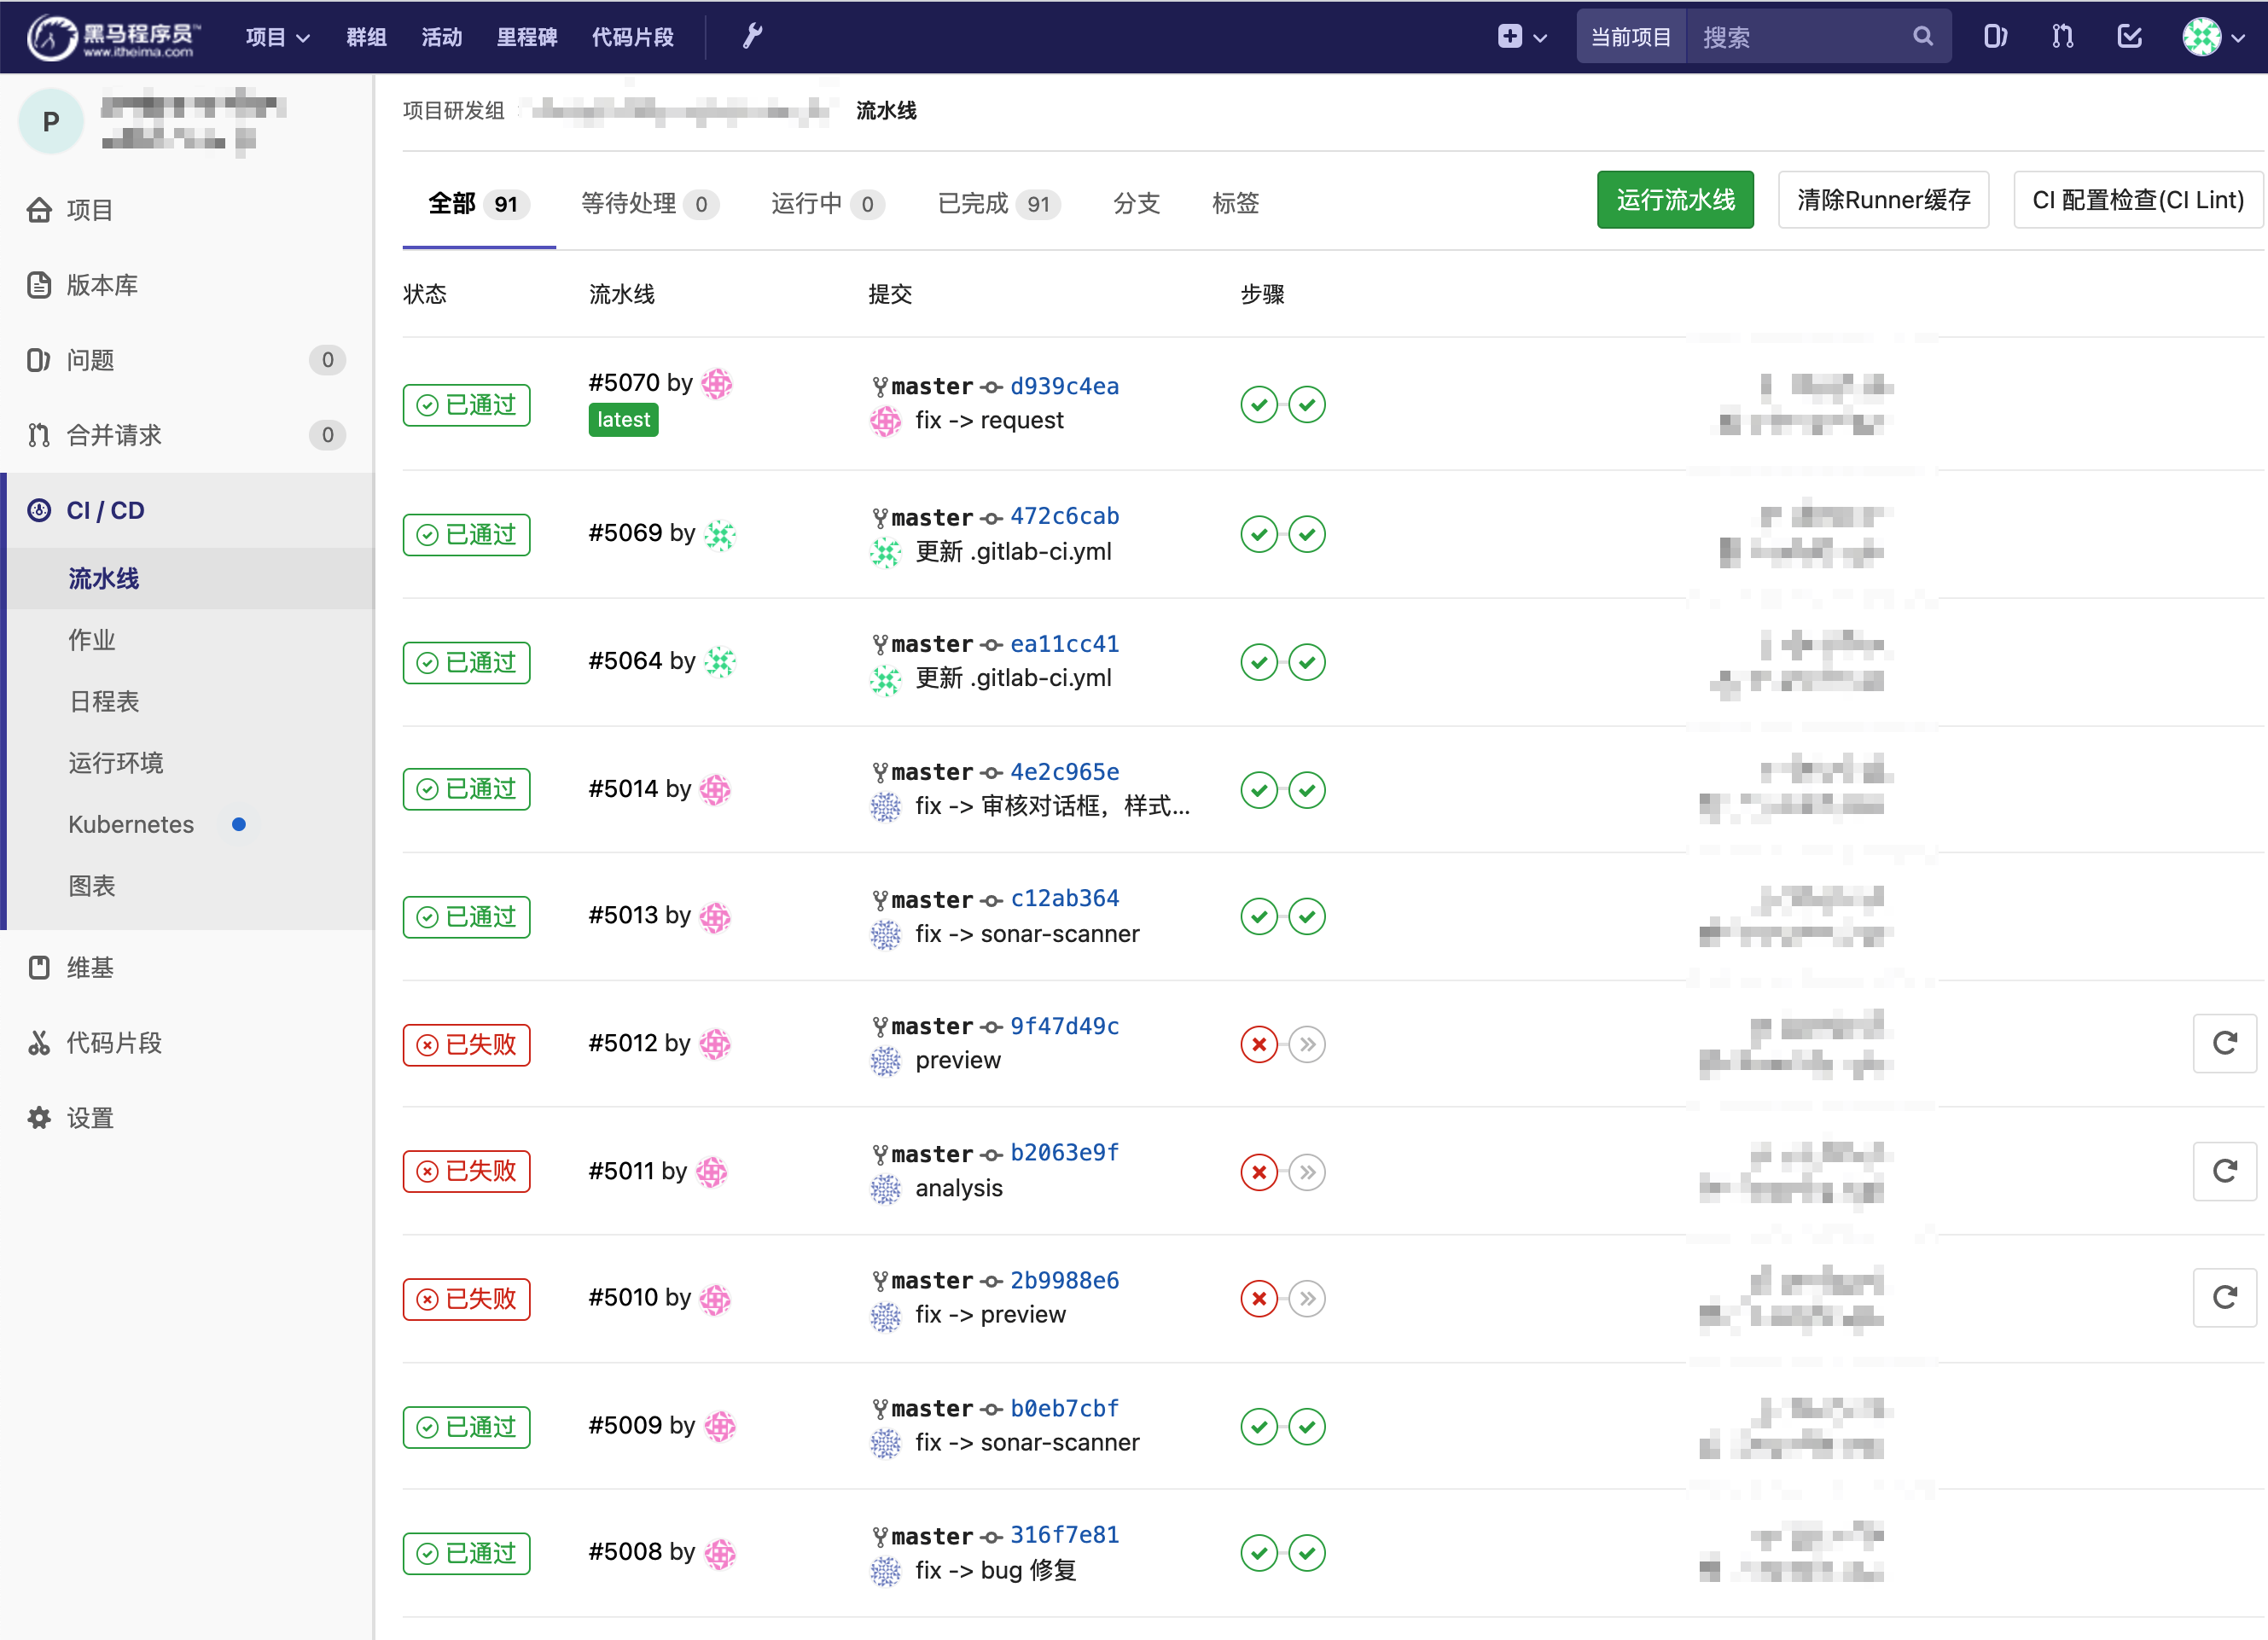Switch to the 分支 tab

click(1136, 203)
